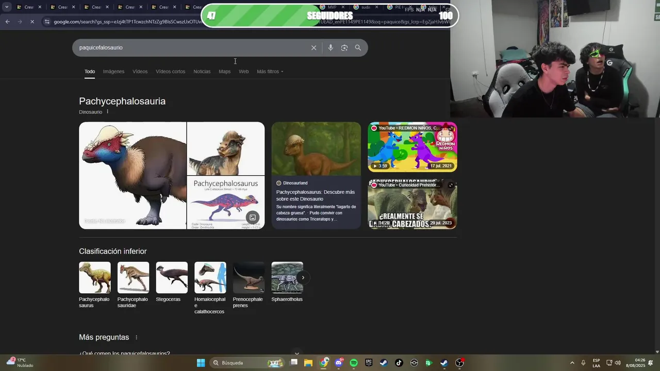Show next items in Clasificación inferior carousel
The width and height of the screenshot is (660, 371).
coord(303,278)
